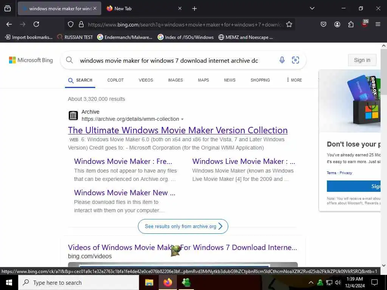Search by voice microphone icon
The height and width of the screenshot is (290, 387).
tap(282, 60)
